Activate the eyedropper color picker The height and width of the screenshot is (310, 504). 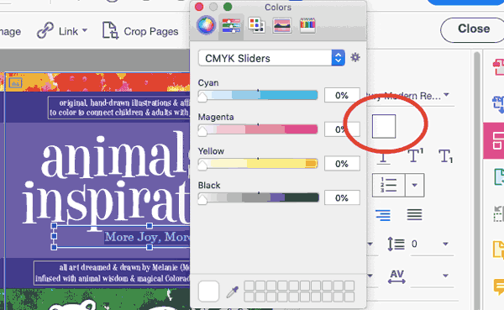[x=232, y=292]
